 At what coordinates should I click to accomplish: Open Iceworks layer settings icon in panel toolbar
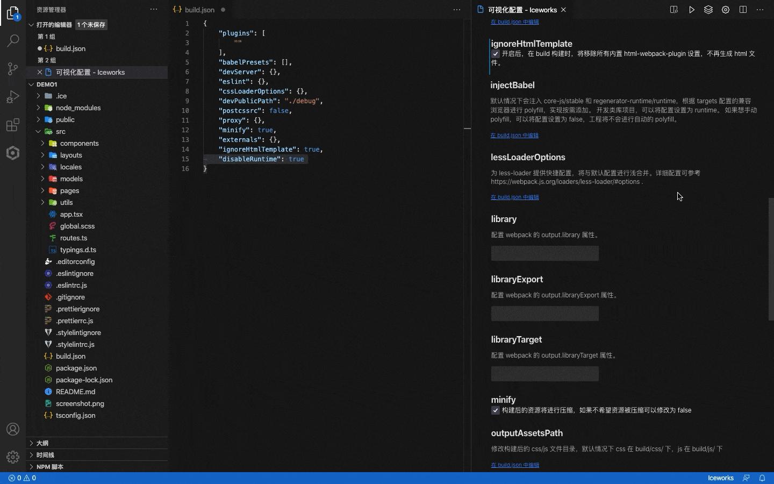coord(708,10)
